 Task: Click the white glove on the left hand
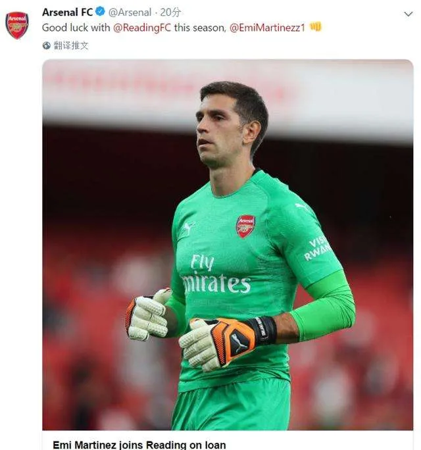(x=149, y=316)
